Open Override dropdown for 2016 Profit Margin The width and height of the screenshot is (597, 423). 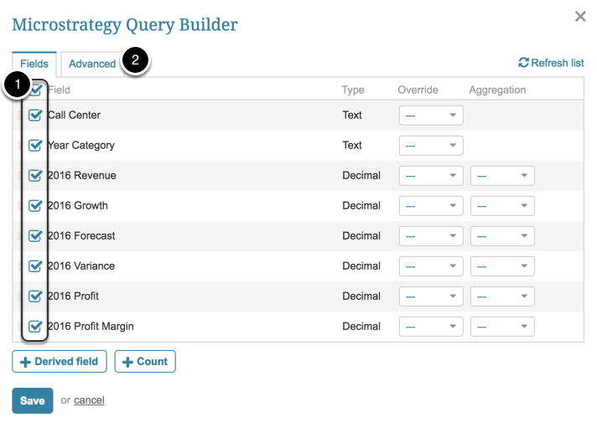point(431,327)
